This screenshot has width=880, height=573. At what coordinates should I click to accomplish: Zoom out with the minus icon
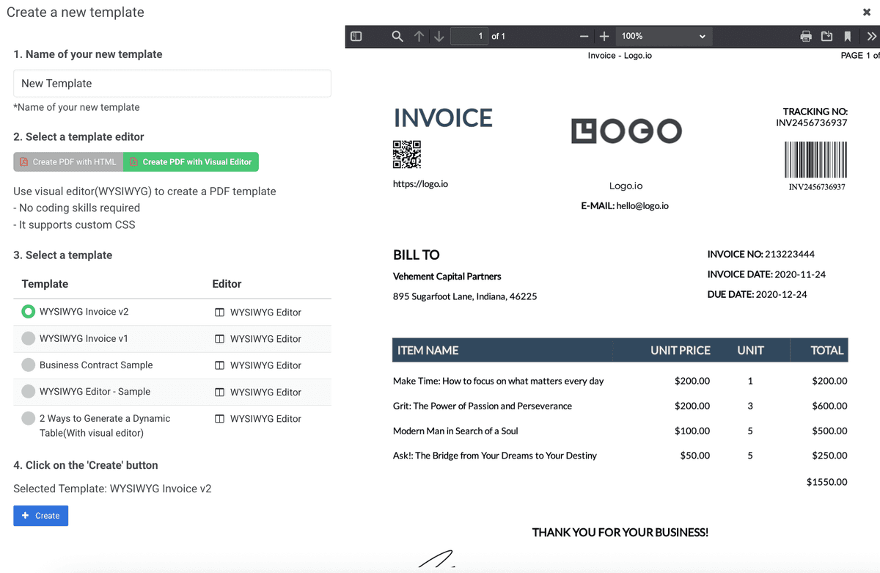point(584,36)
